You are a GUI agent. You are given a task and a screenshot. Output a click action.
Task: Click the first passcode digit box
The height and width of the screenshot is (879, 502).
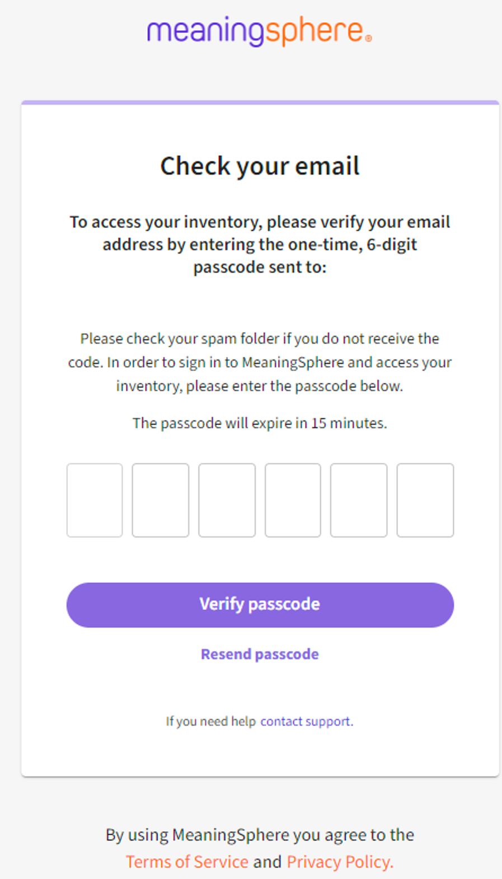[94, 500]
